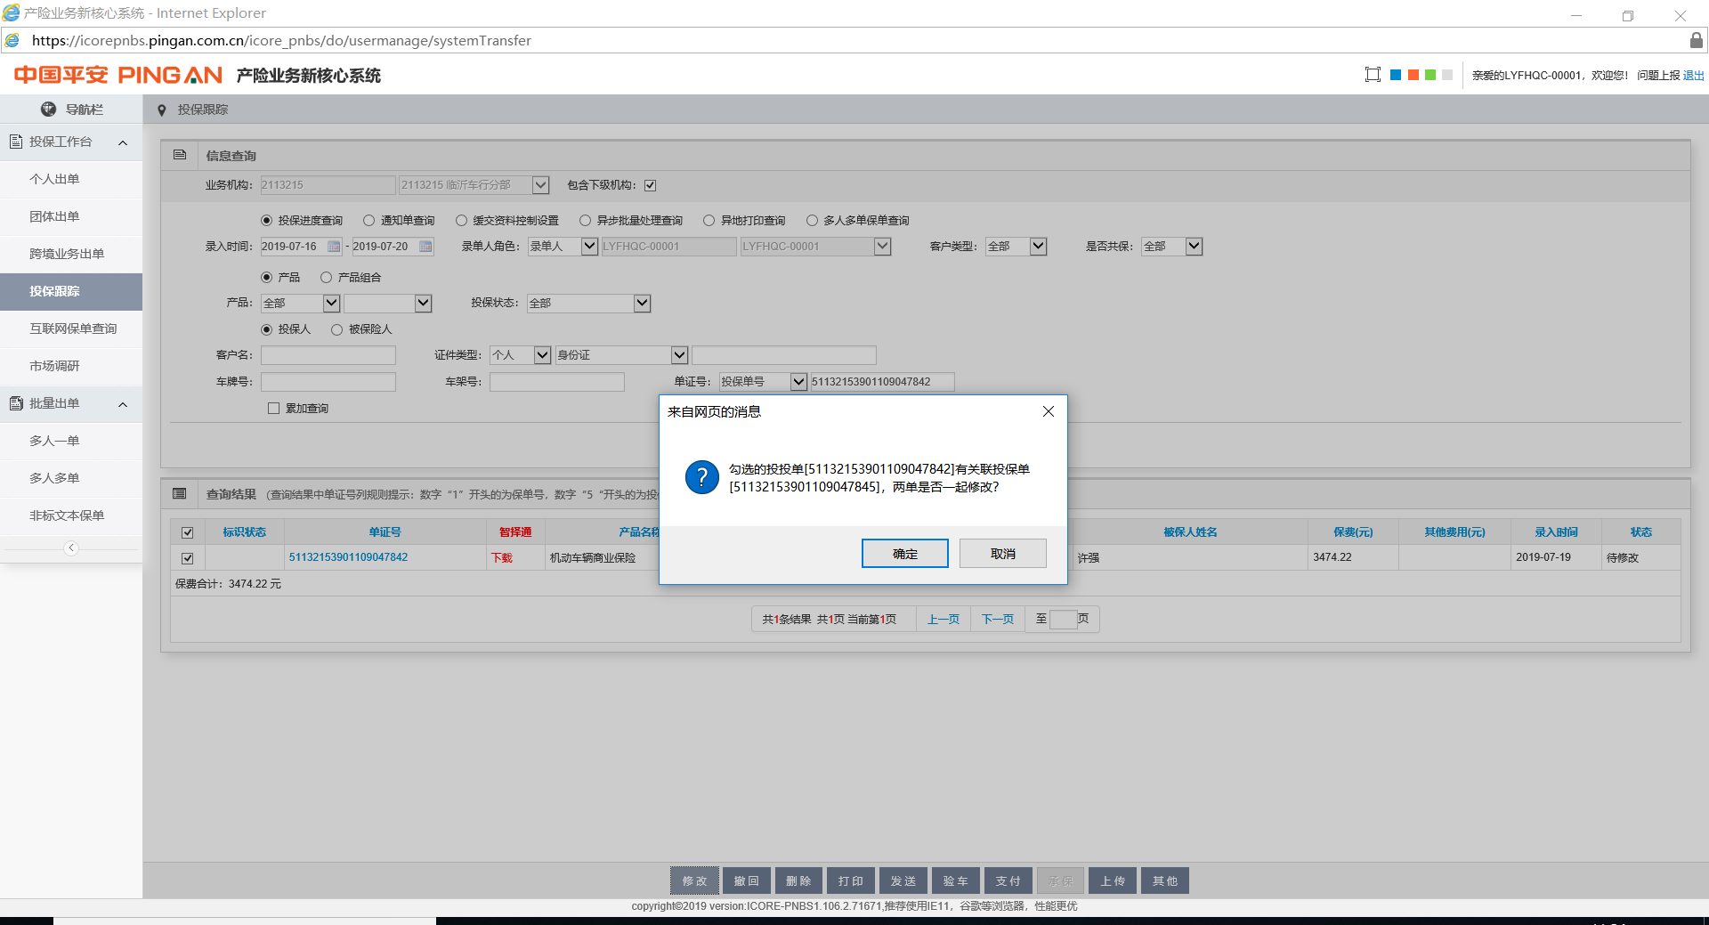
Task: Click 确定 in the confirmation dialog
Action: click(905, 554)
